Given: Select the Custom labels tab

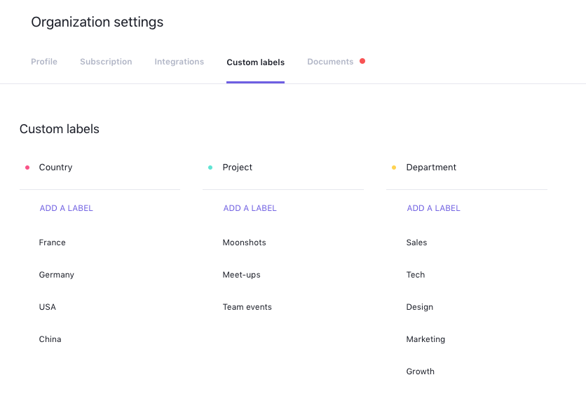Looking at the screenshot, I should (255, 62).
